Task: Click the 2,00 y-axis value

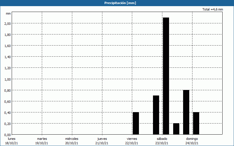Action: pyautogui.click(x=8, y=23)
